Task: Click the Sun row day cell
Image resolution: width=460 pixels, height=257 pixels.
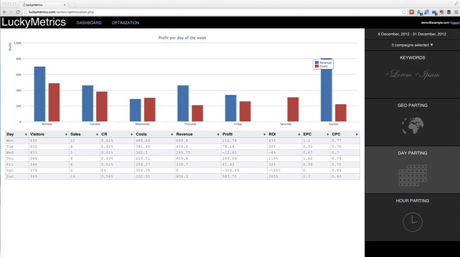Action: tap(17, 176)
